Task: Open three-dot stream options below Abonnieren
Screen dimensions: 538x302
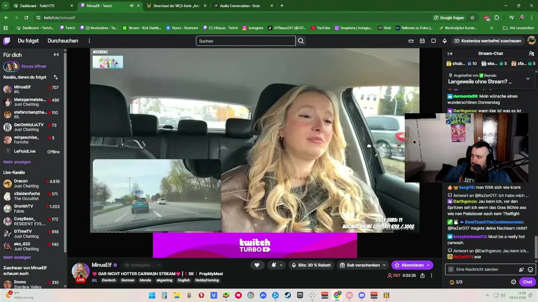Action: coord(431,276)
